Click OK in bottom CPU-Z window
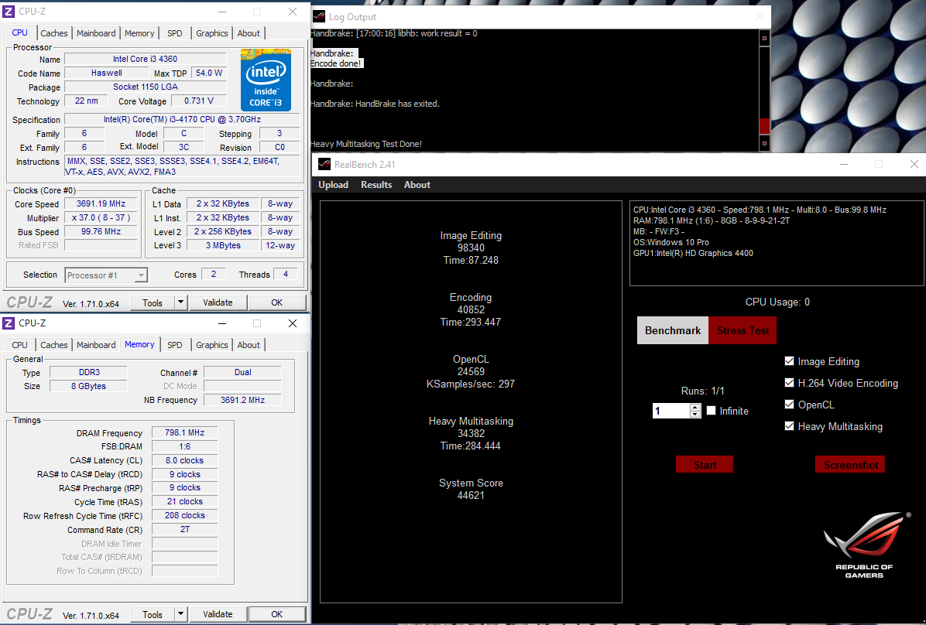Image resolution: width=926 pixels, height=625 pixels. tap(277, 614)
